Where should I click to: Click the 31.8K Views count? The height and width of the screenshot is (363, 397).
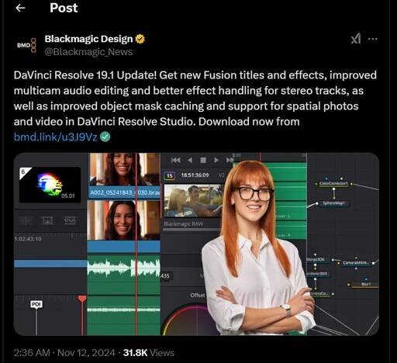click(149, 353)
